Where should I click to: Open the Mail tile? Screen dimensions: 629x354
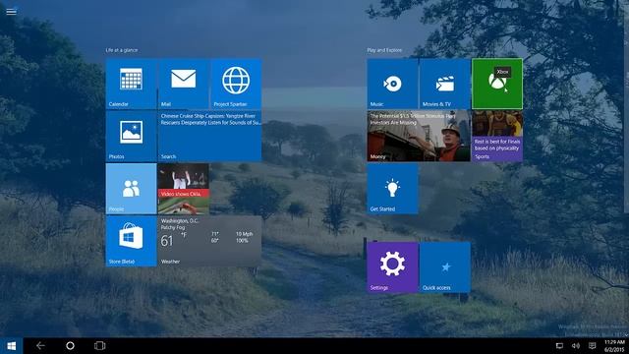pos(184,84)
